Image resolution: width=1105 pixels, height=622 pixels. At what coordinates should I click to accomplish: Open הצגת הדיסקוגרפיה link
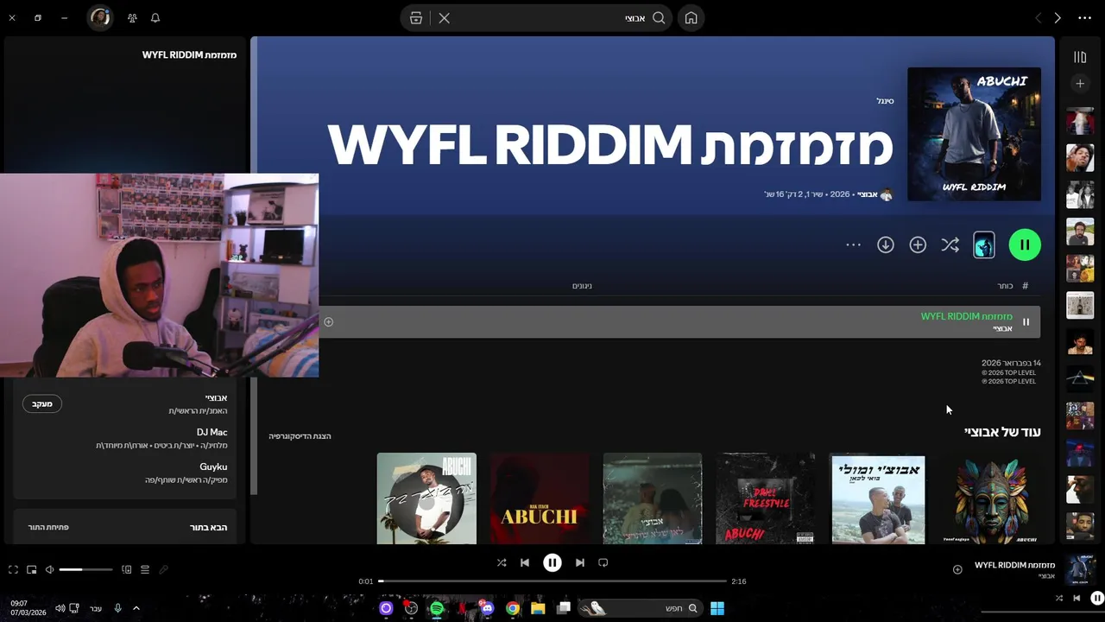(300, 436)
